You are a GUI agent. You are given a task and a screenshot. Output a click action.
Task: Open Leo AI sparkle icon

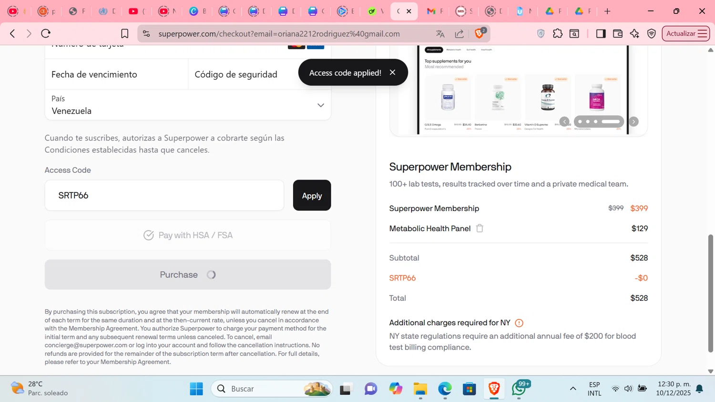pos(634,33)
